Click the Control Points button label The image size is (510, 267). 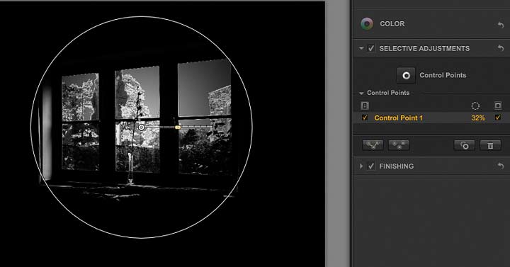coord(443,75)
